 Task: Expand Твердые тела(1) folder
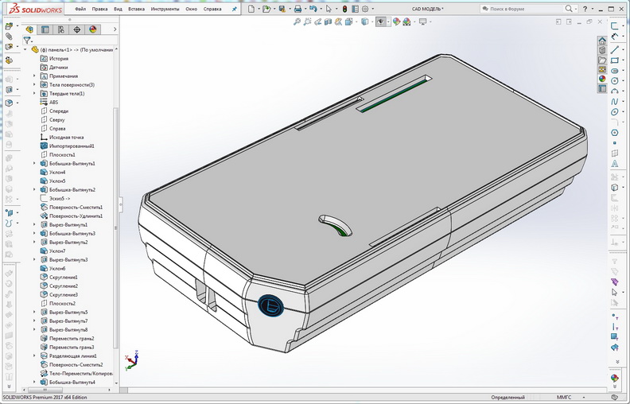tap(34, 94)
